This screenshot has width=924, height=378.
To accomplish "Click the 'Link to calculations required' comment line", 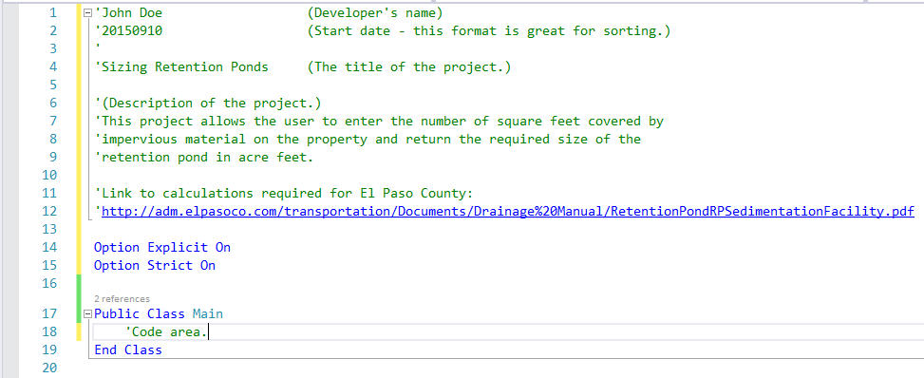I will (x=284, y=193).
